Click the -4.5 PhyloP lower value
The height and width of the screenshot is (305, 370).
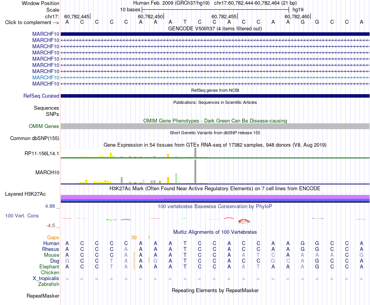point(51,226)
